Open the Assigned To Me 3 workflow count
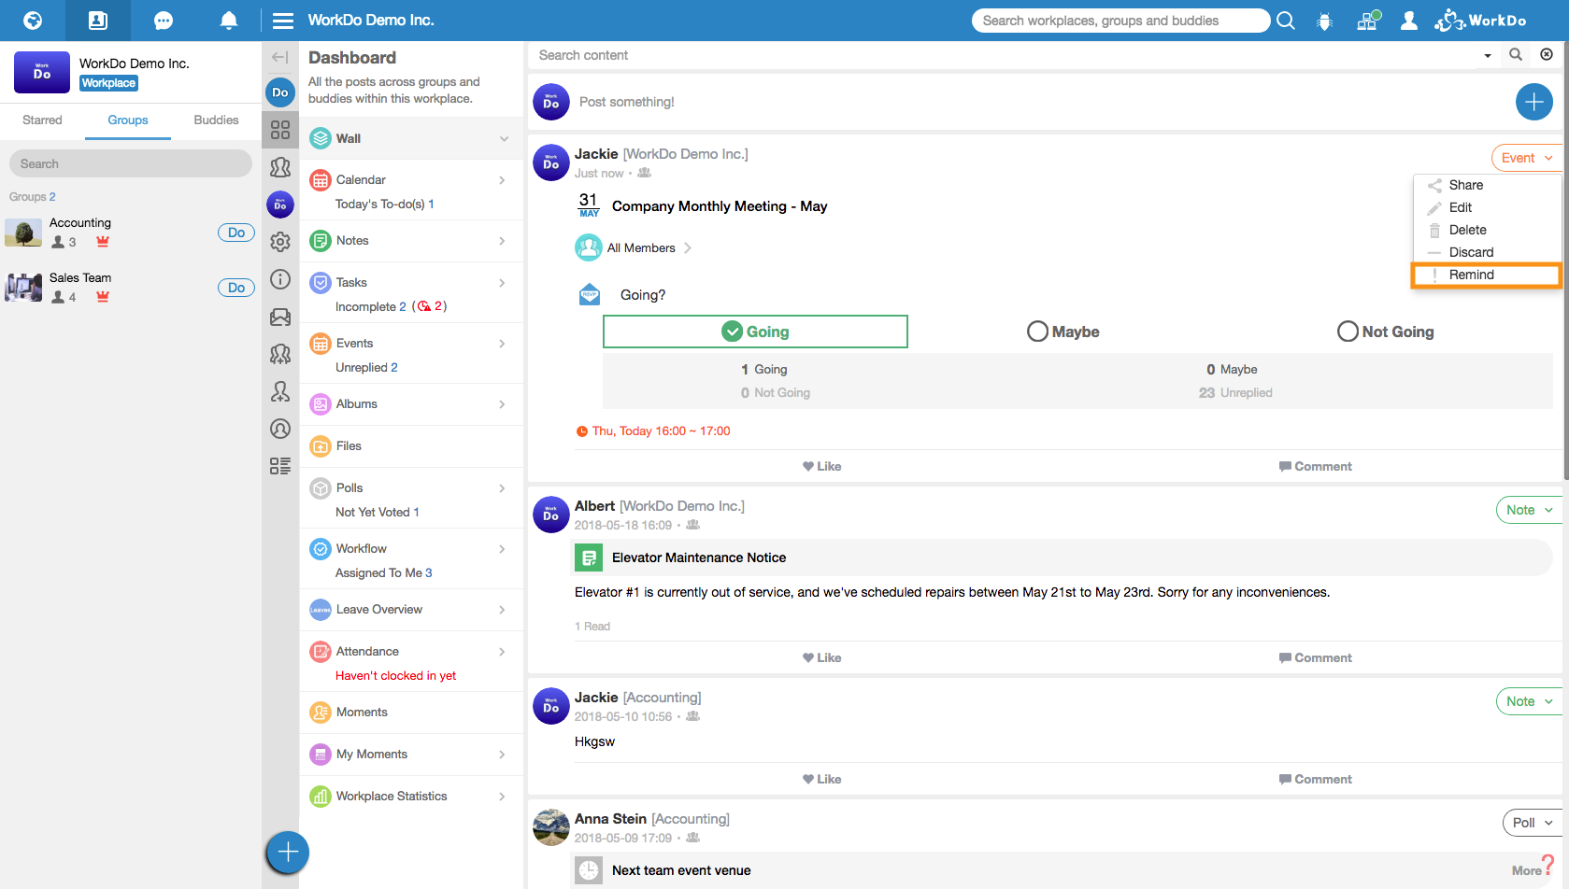Image resolution: width=1569 pixels, height=889 pixels. (x=383, y=573)
